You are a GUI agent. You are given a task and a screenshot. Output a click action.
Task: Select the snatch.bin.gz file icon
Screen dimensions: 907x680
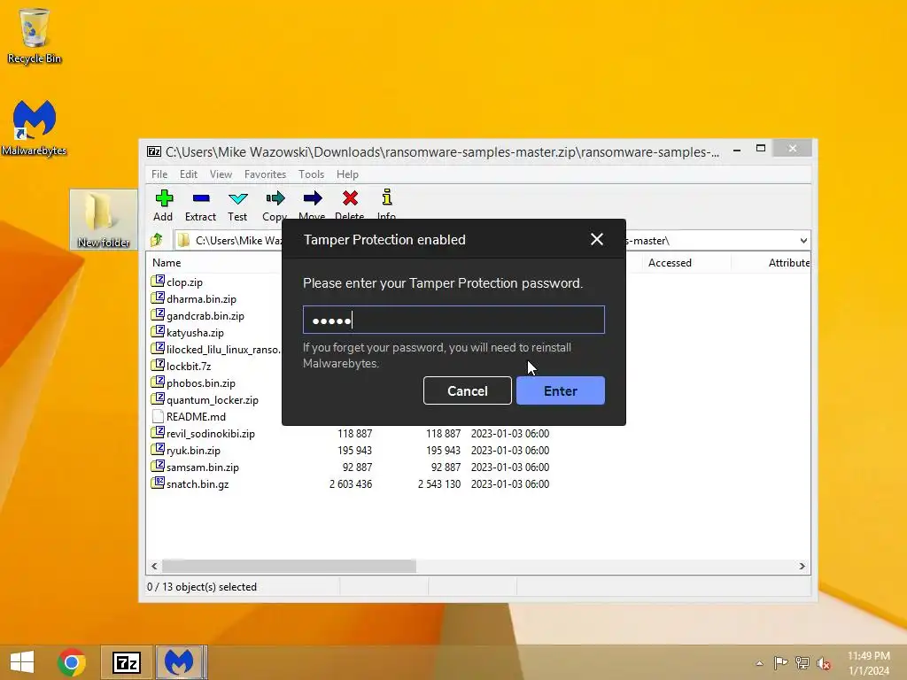coord(158,483)
